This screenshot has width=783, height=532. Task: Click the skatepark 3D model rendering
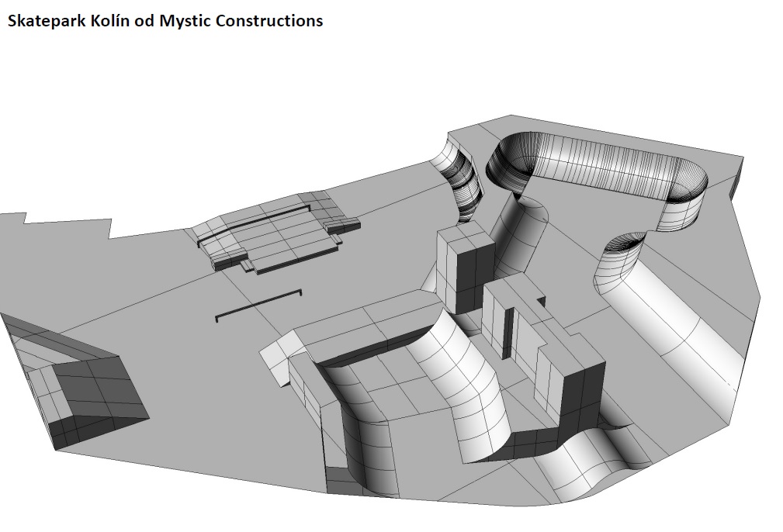point(380,310)
